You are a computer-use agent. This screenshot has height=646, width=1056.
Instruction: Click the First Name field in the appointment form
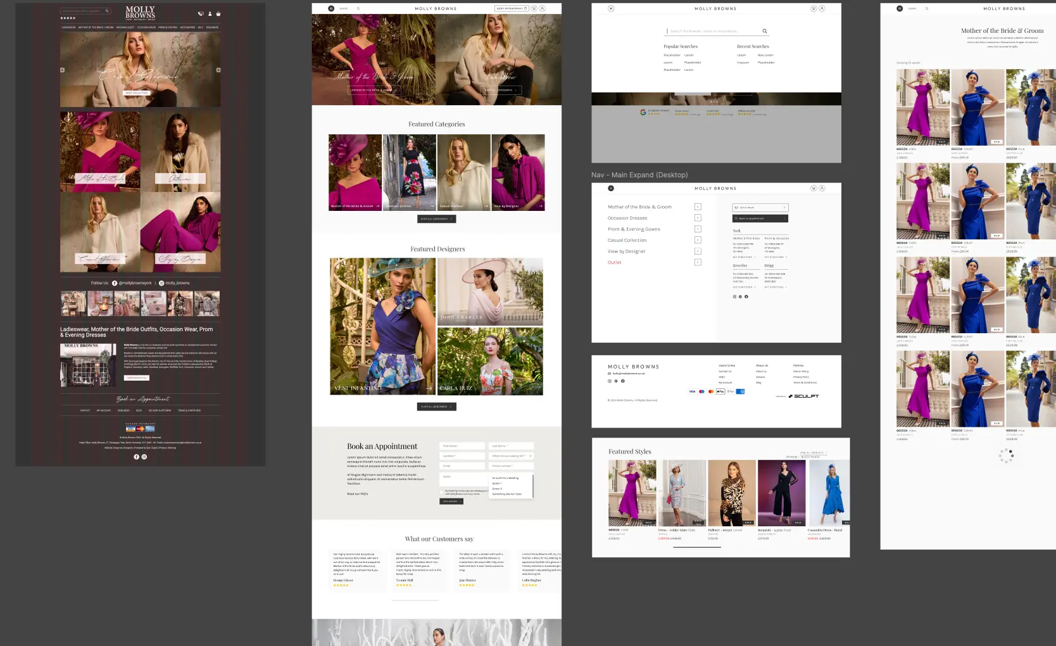point(462,446)
